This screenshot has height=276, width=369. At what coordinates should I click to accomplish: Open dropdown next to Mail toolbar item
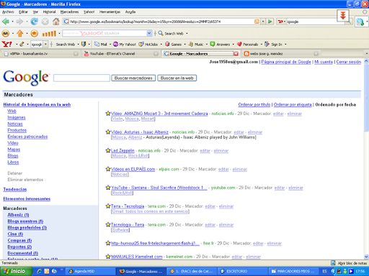coord(110,45)
